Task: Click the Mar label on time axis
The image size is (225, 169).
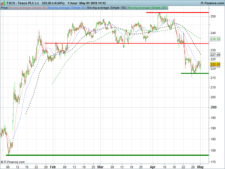Action: (100, 167)
